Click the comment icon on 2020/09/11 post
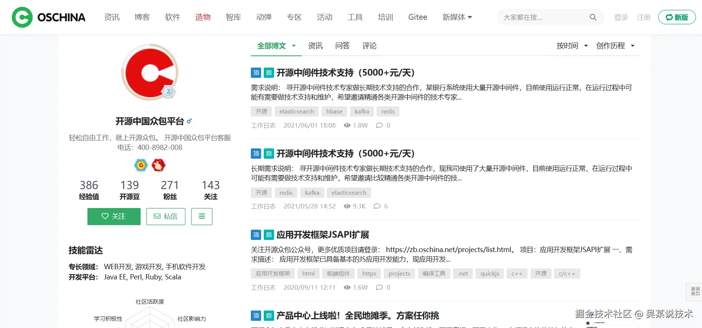This screenshot has width=702, height=328. (x=379, y=287)
